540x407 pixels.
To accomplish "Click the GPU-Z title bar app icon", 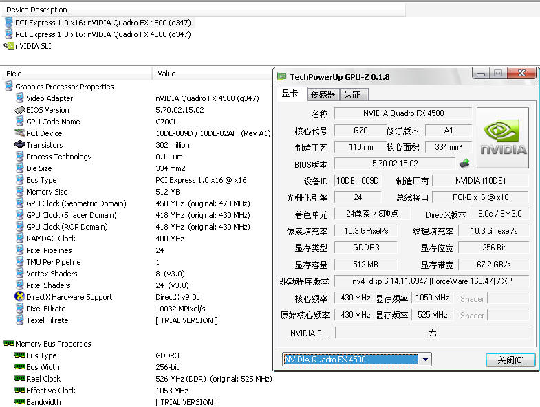I will tap(282, 76).
